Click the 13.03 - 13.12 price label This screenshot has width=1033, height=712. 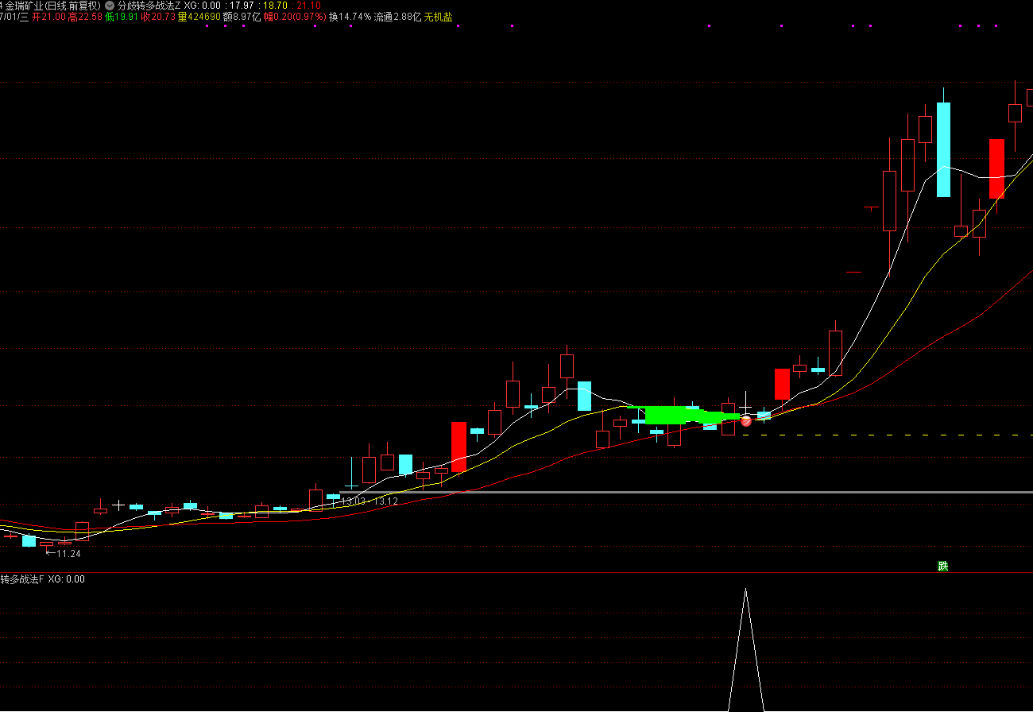pyautogui.click(x=369, y=501)
